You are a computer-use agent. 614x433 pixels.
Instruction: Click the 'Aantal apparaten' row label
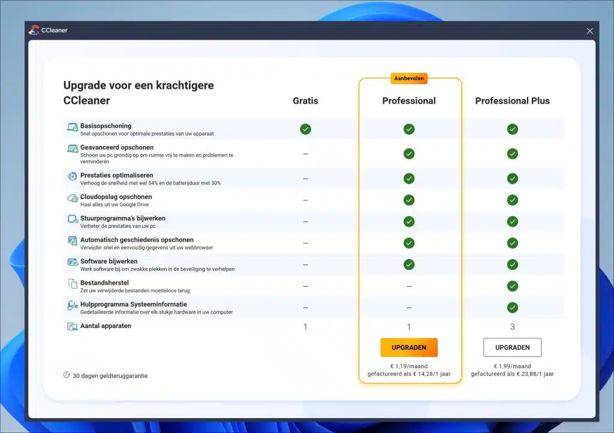click(x=106, y=326)
